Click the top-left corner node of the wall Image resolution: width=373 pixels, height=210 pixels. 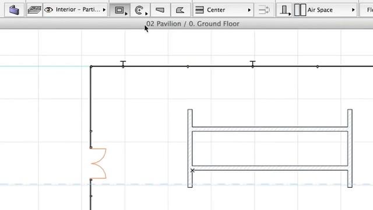(x=91, y=66)
